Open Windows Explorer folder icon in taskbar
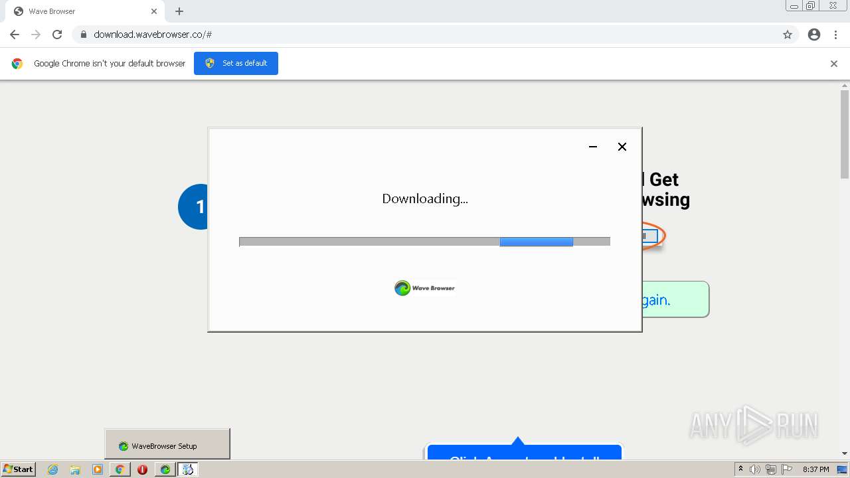 pos(75,469)
